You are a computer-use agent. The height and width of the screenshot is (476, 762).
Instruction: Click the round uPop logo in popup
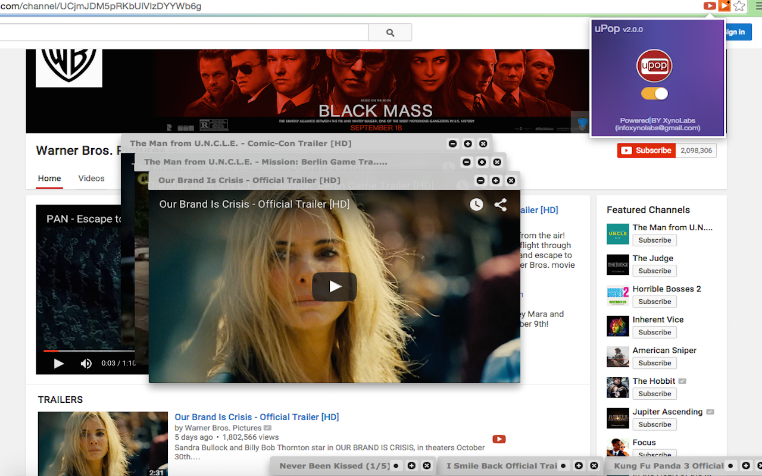pos(654,65)
